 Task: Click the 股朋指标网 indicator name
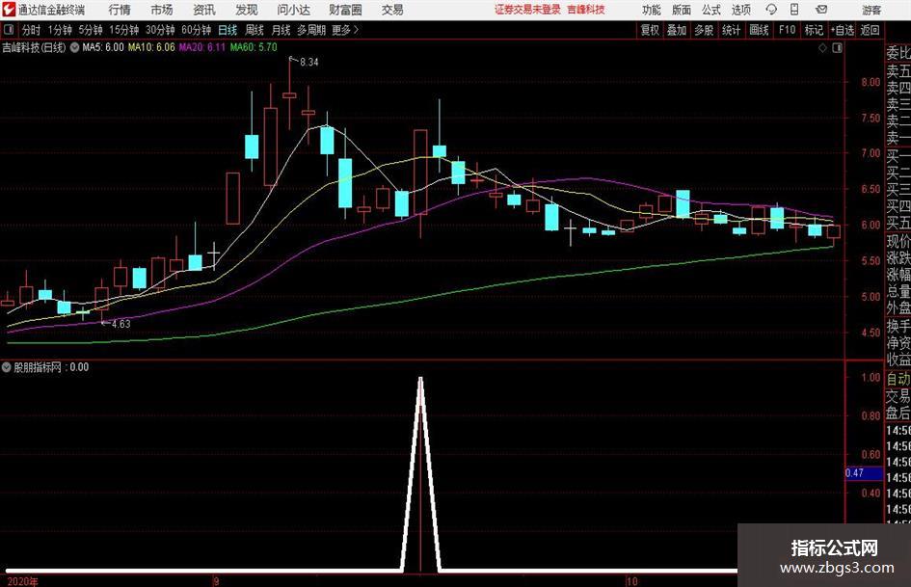point(38,367)
